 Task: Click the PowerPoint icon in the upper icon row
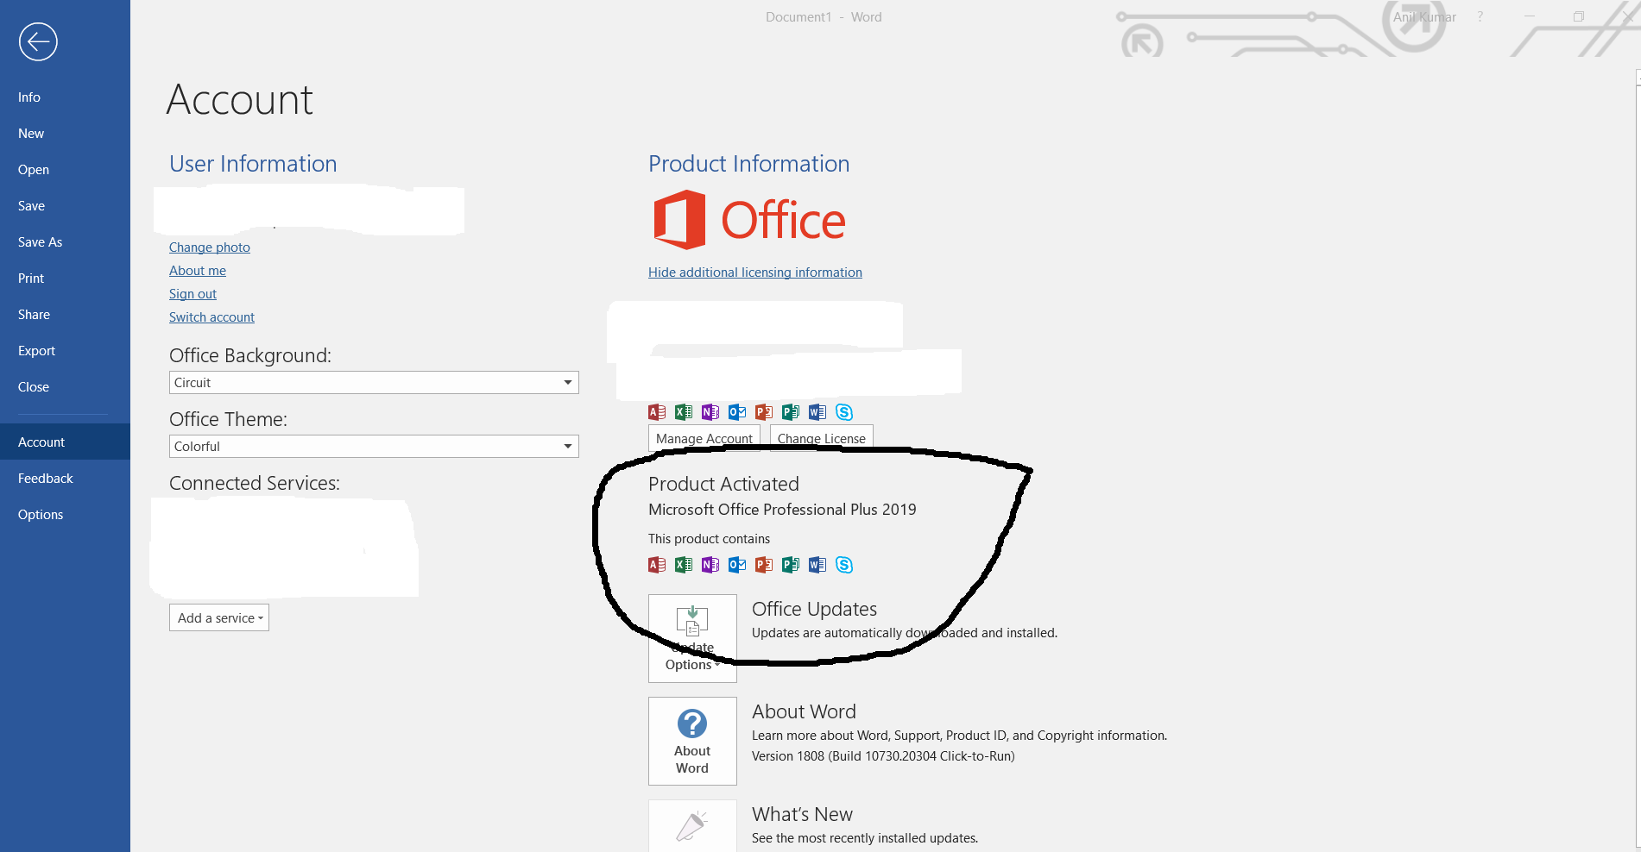pos(764,412)
